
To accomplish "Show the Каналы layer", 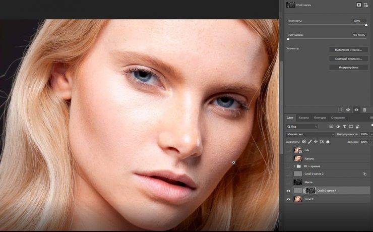I will [x=288, y=158].
